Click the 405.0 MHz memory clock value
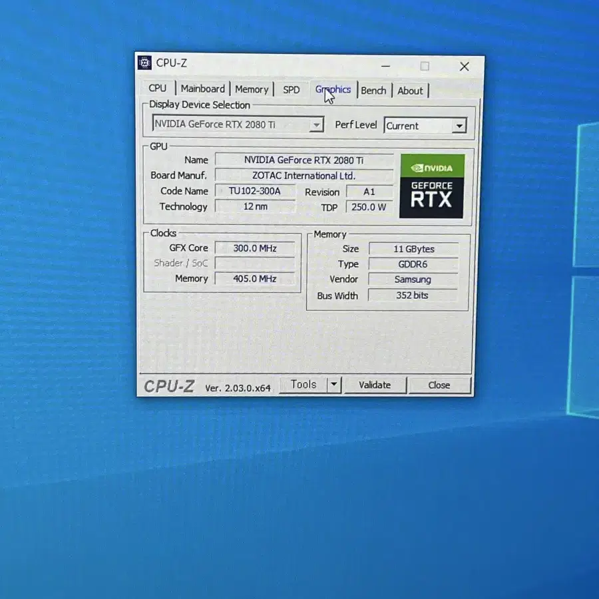The width and height of the screenshot is (599, 599). click(255, 279)
